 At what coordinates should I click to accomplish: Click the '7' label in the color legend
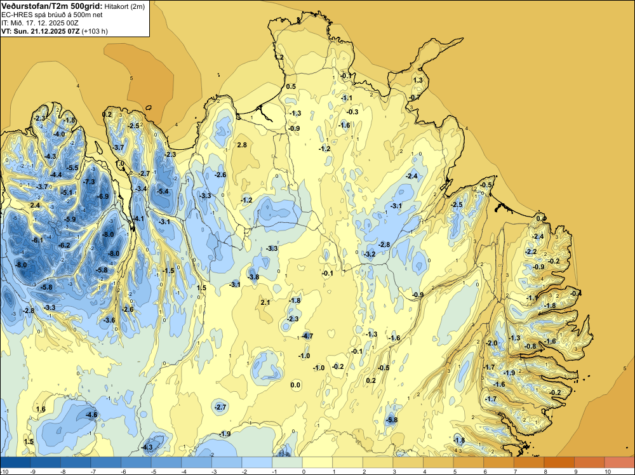(515, 471)
